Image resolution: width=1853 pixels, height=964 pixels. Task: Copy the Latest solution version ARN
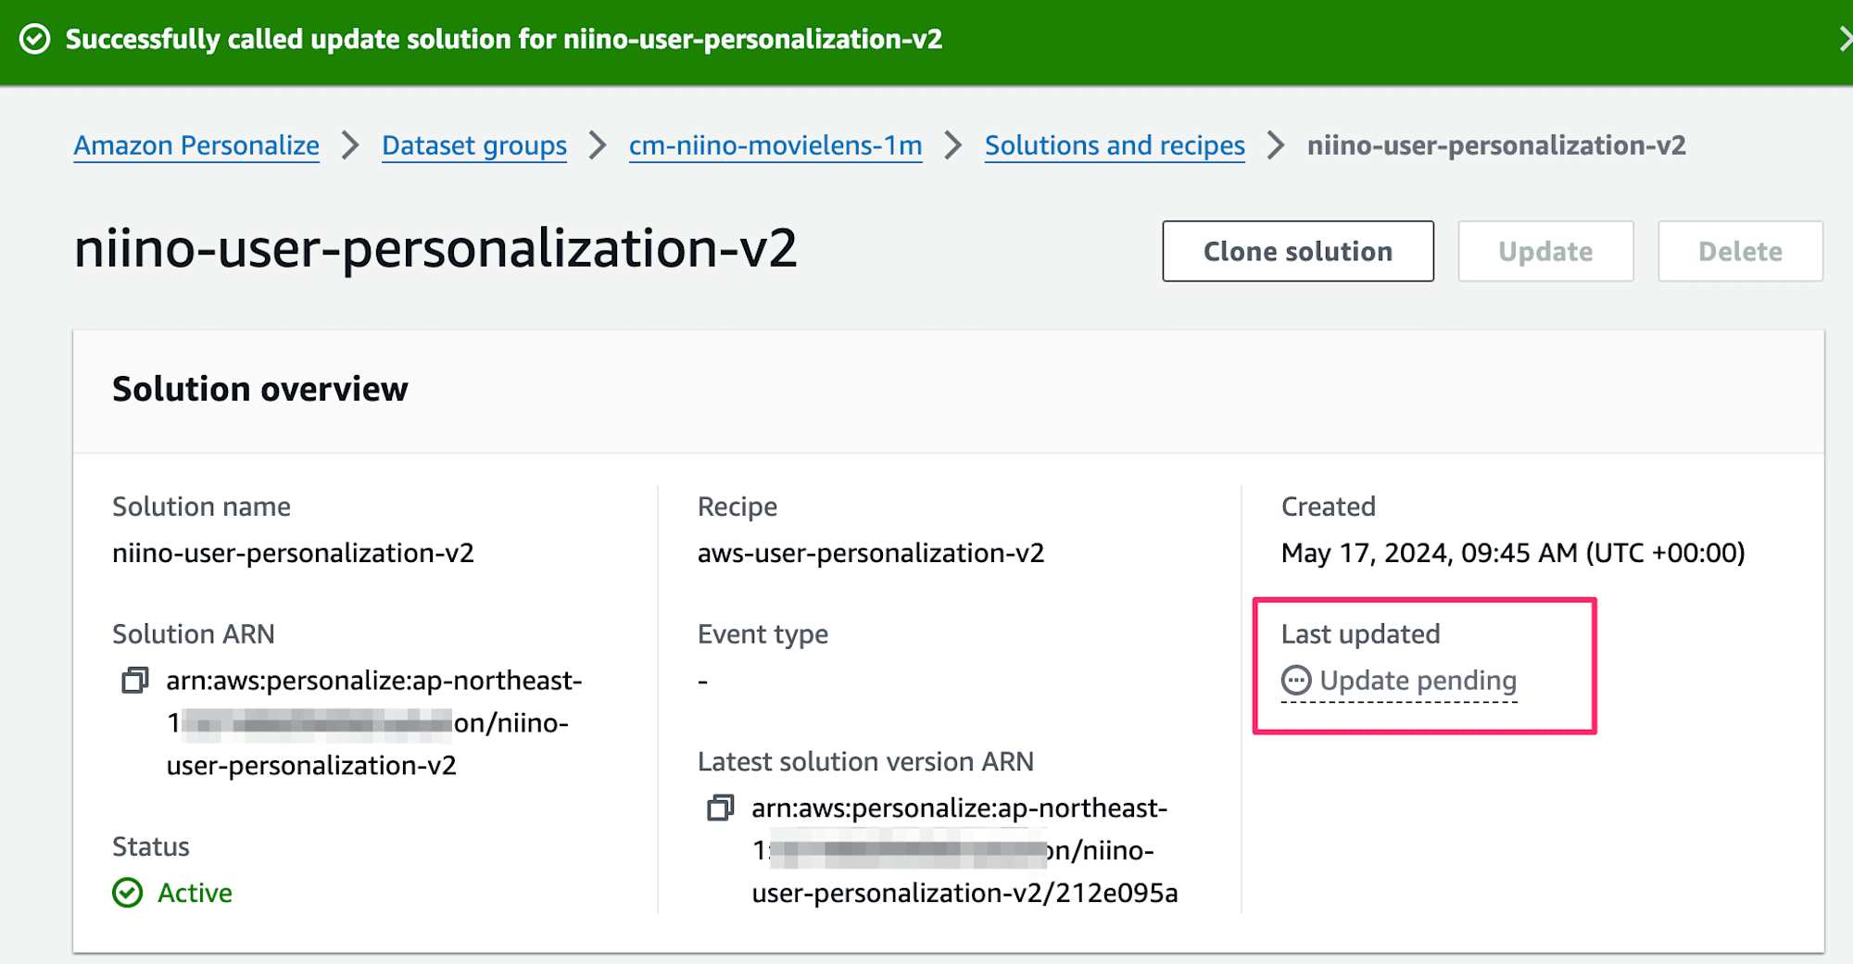(x=721, y=808)
